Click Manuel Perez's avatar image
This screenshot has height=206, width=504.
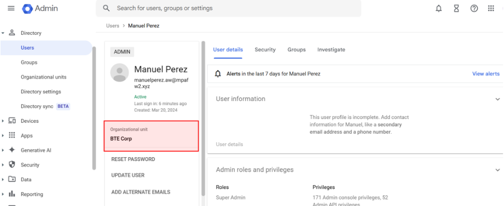pos(120,73)
